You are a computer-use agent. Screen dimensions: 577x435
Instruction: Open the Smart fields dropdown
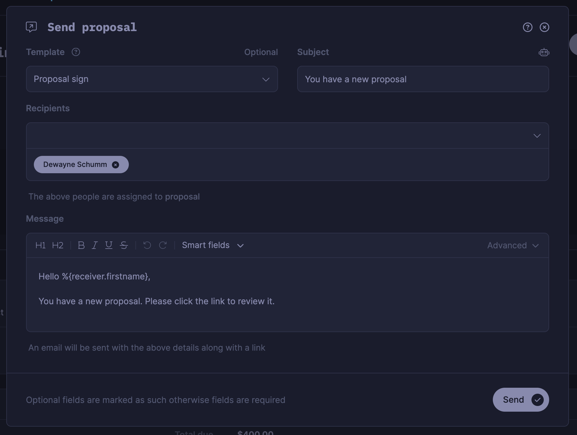[213, 245]
